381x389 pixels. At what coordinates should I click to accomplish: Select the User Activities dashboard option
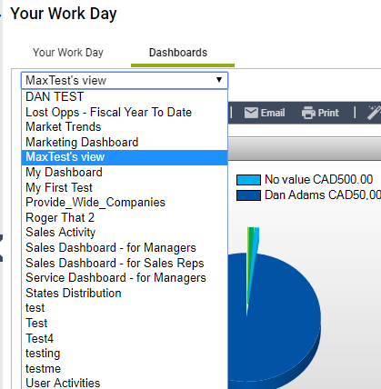coord(125,383)
